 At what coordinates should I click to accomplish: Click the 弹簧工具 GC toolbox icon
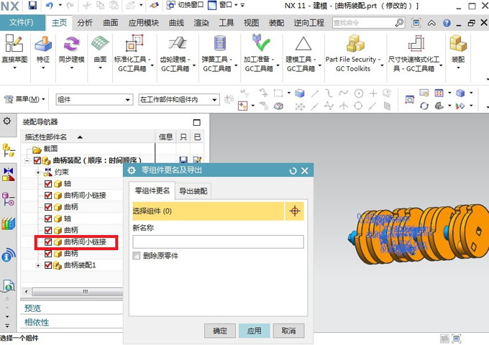click(x=217, y=45)
